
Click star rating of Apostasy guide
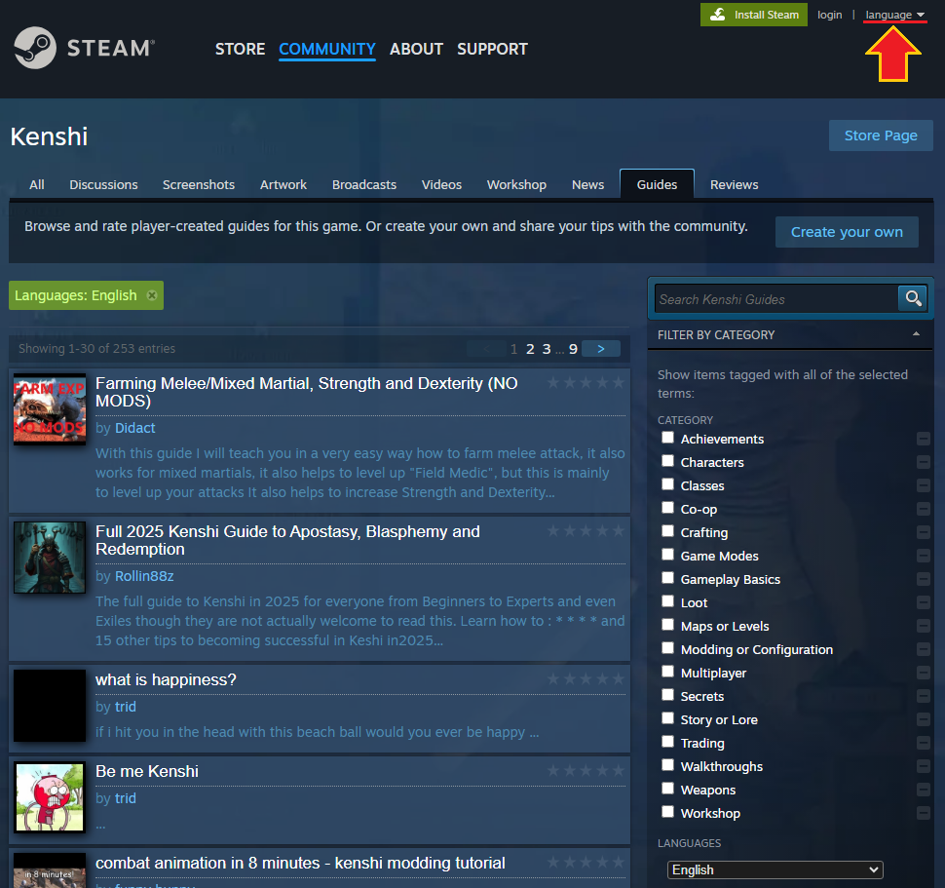(586, 530)
